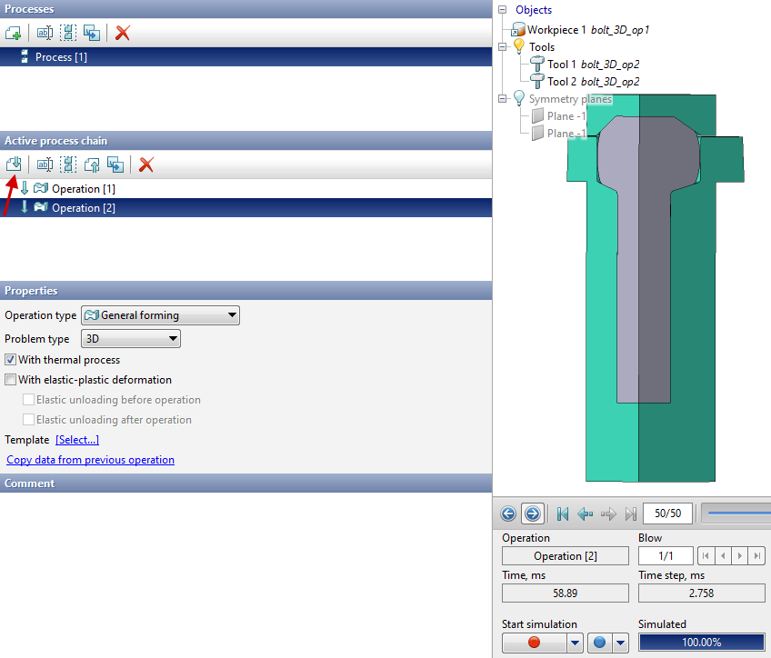Click rename icon in Processes toolbar
Screen dimensions: 771x658
45,33
